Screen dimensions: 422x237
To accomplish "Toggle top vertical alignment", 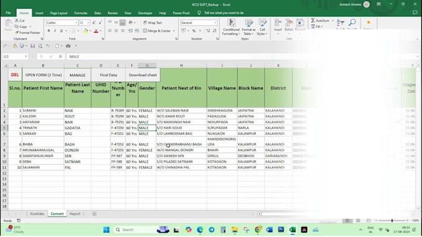I will tap(110, 23).
